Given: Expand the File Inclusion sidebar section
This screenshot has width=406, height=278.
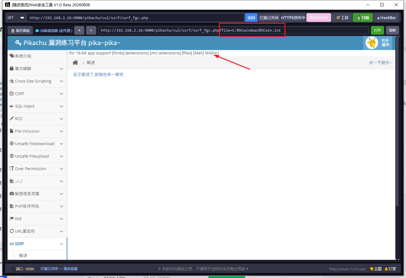Looking at the screenshot, I should 37,131.
